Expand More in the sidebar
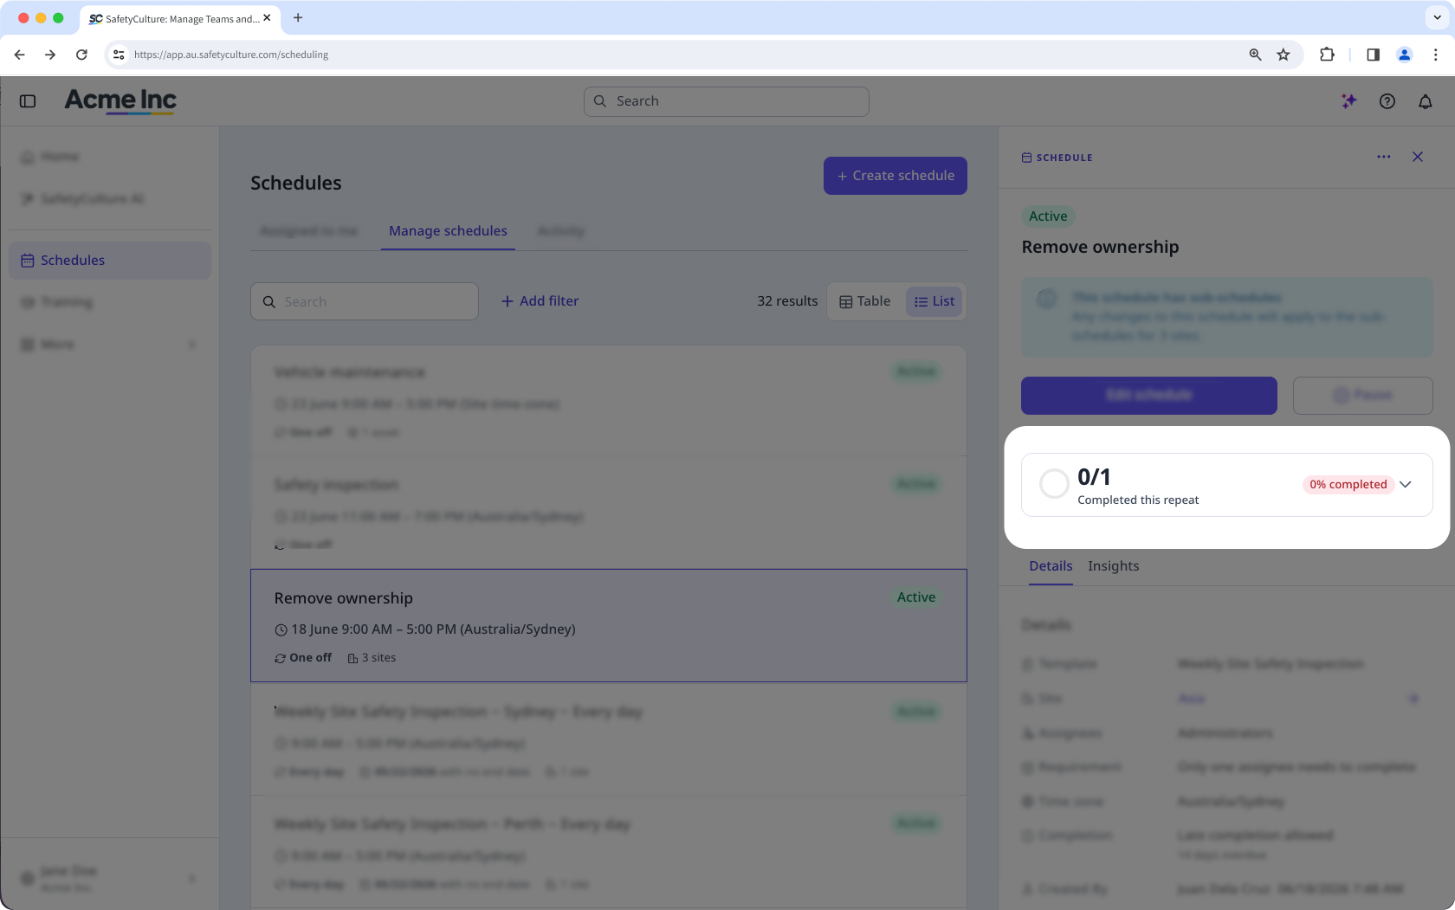The image size is (1455, 910). [x=110, y=345]
